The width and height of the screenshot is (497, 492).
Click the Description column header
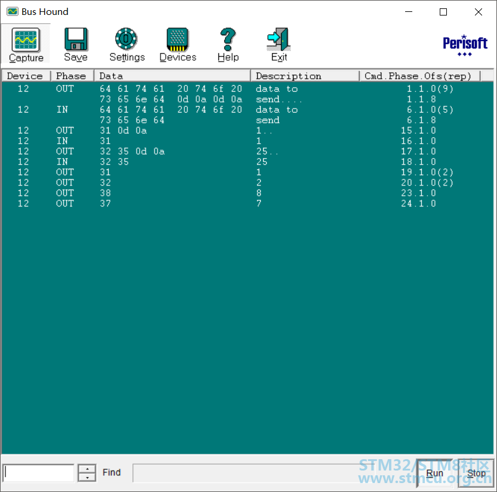coord(305,76)
